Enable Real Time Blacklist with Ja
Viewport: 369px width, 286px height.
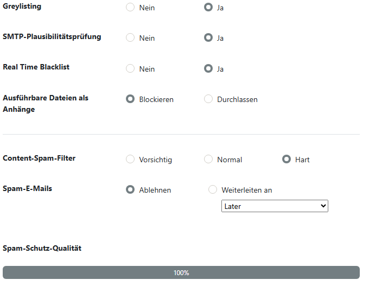[x=208, y=69]
